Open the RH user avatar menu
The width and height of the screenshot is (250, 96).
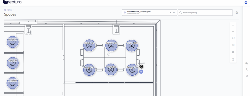coord(246,2)
